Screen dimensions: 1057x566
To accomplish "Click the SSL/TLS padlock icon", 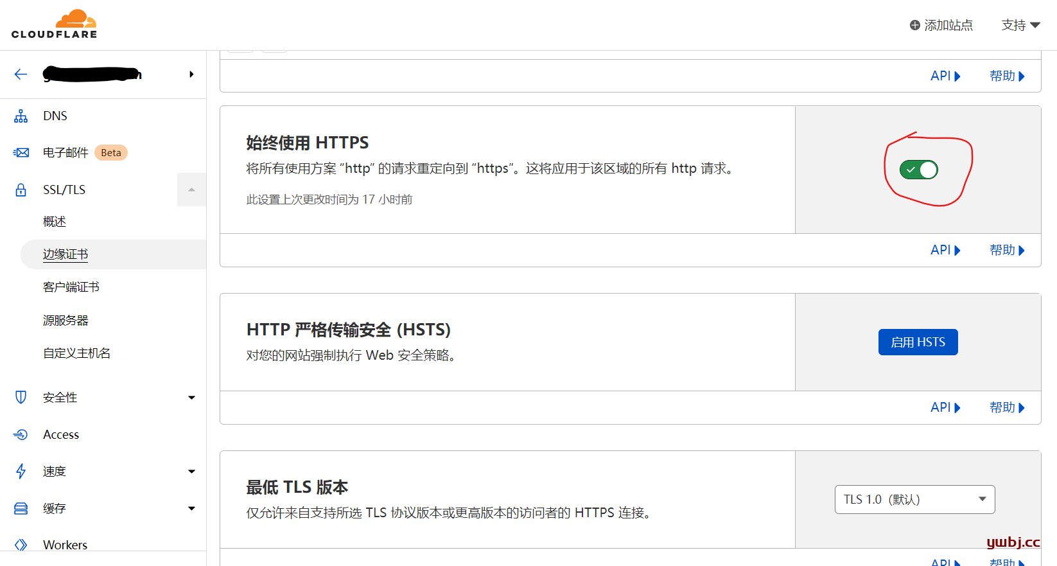I will pos(21,190).
